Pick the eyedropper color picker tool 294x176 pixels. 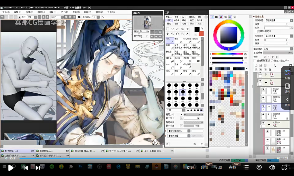pos(187,34)
